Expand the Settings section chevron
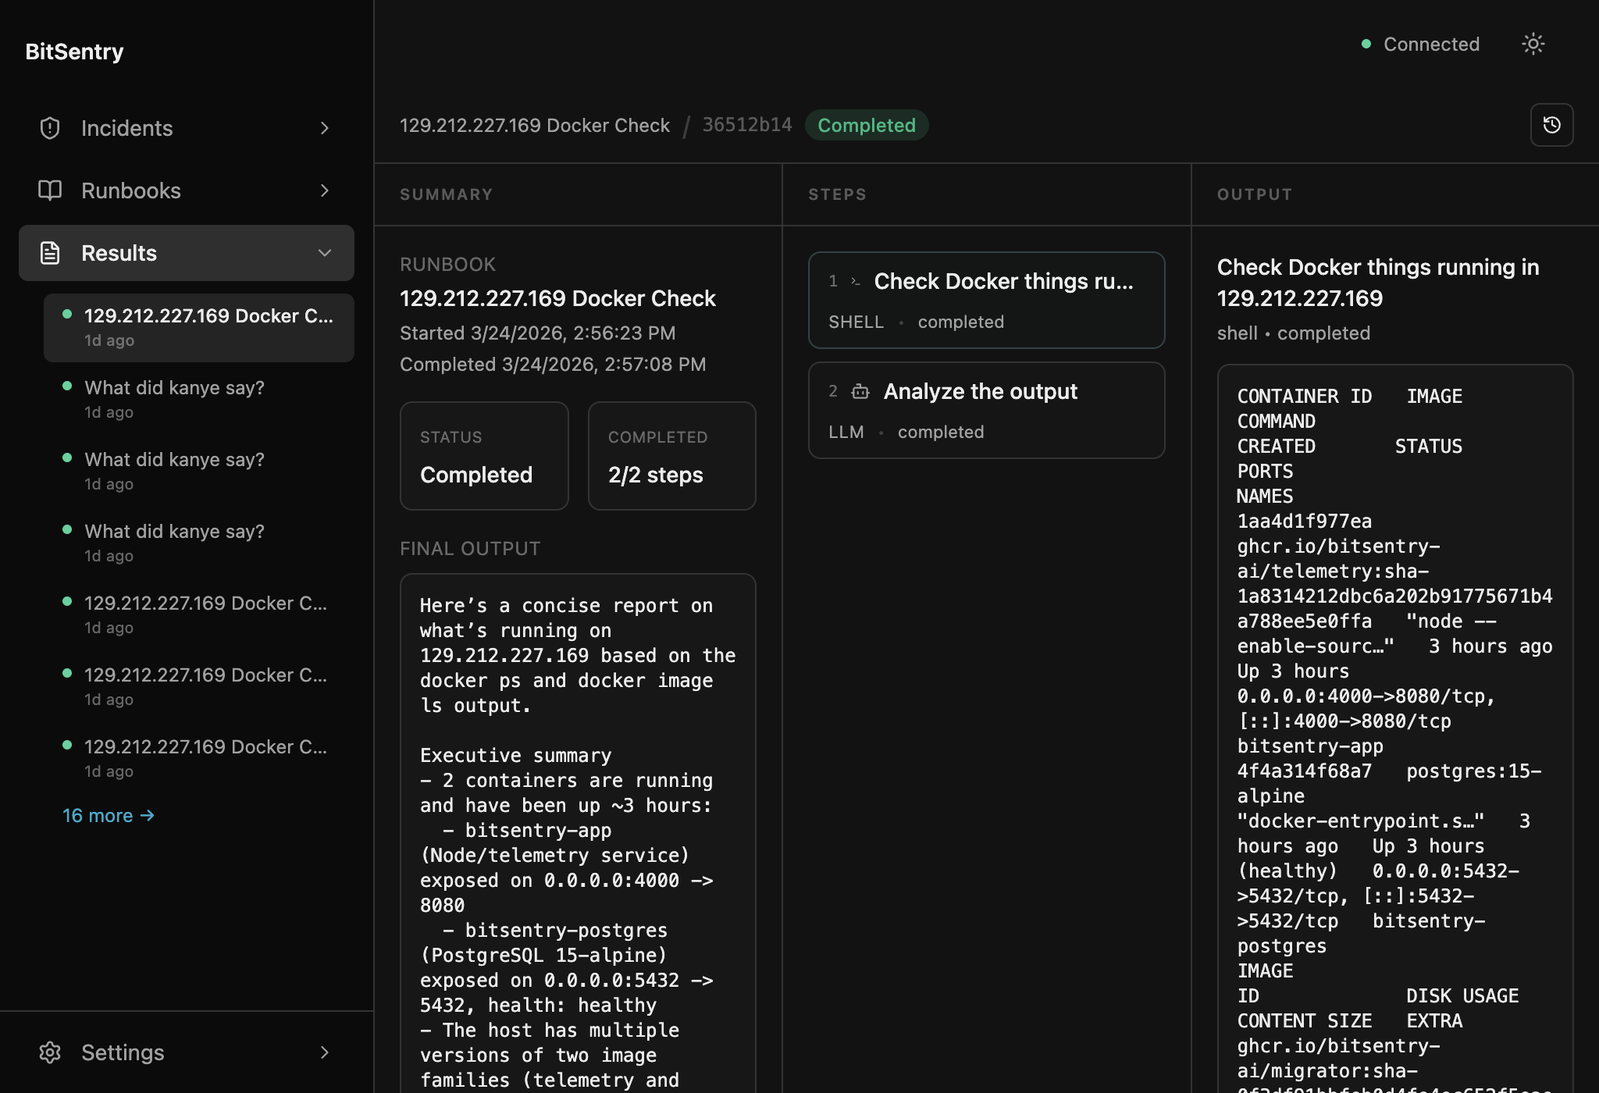 pyautogui.click(x=325, y=1052)
